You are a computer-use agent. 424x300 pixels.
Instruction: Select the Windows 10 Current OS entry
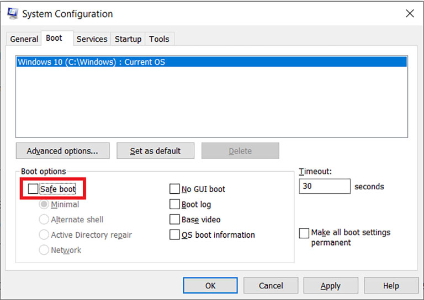(211, 62)
